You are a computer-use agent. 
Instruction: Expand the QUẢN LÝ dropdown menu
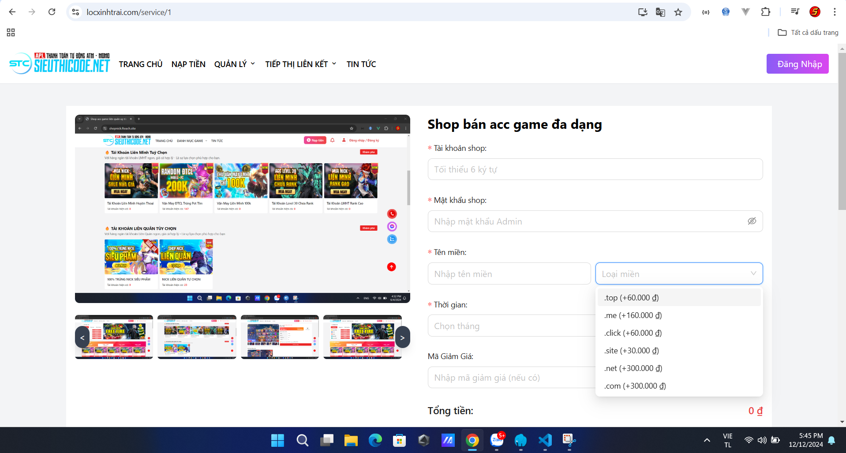[x=234, y=64]
